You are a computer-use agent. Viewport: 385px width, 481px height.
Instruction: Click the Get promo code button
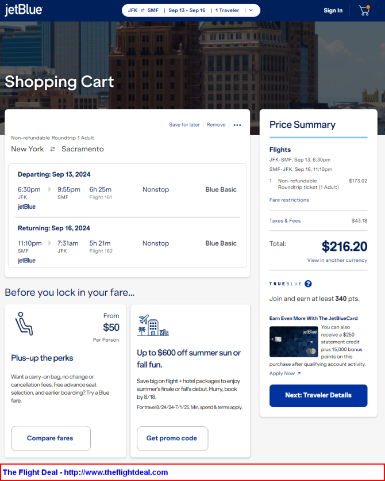[172, 438]
